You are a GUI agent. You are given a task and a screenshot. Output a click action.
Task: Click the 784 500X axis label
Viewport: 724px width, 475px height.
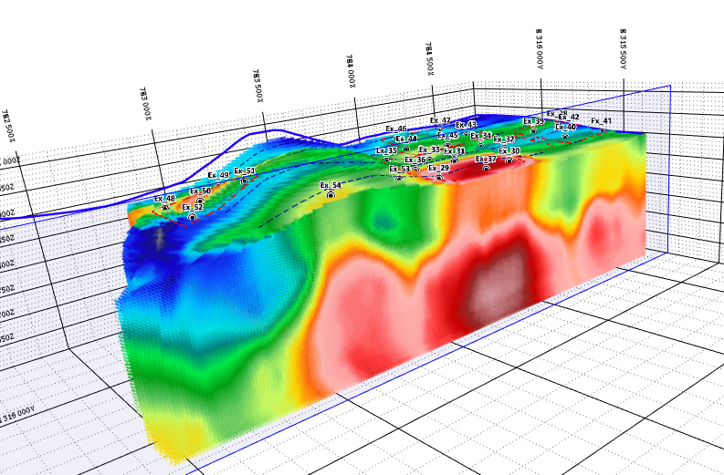[429, 59]
